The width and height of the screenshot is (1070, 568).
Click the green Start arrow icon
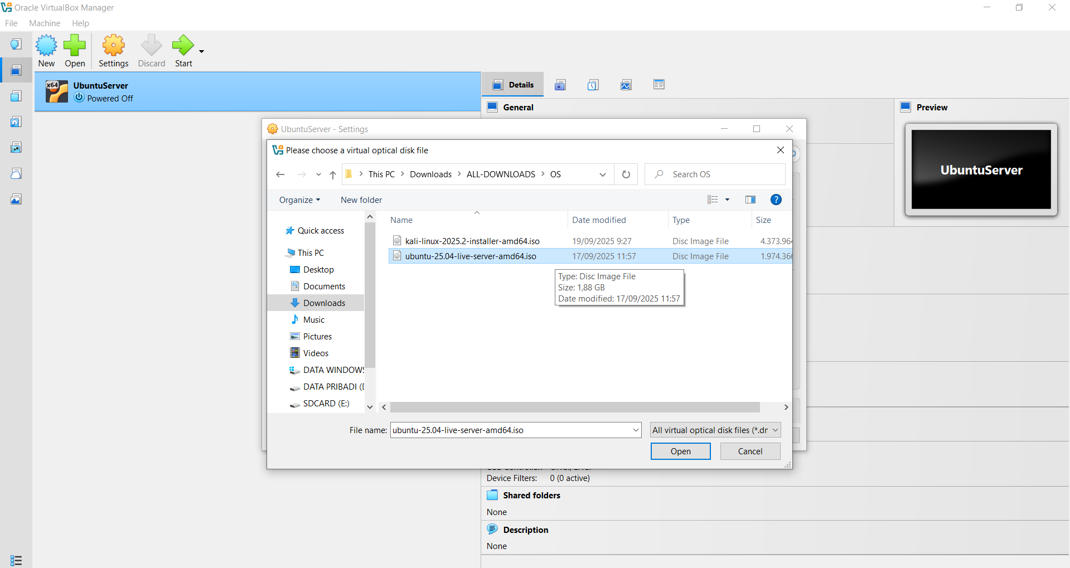[x=183, y=46]
